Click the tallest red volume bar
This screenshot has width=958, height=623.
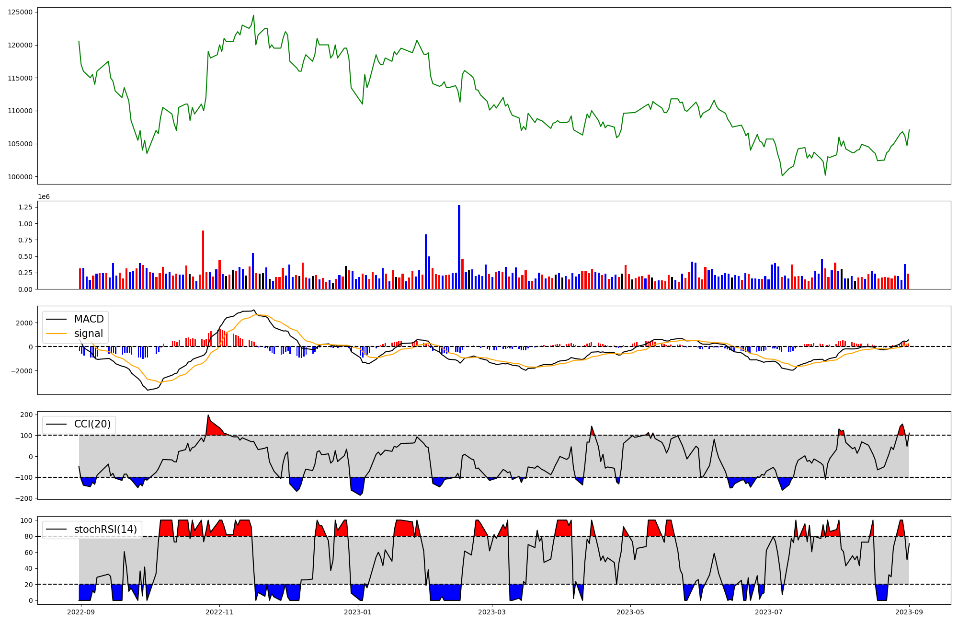pyautogui.click(x=203, y=259)
